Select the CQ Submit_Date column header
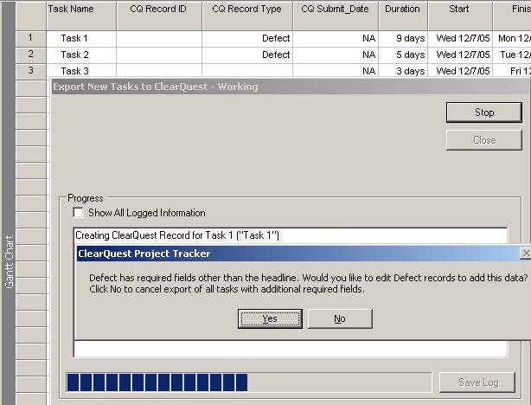This screenshot has height=405, width=531. point(336,16)
